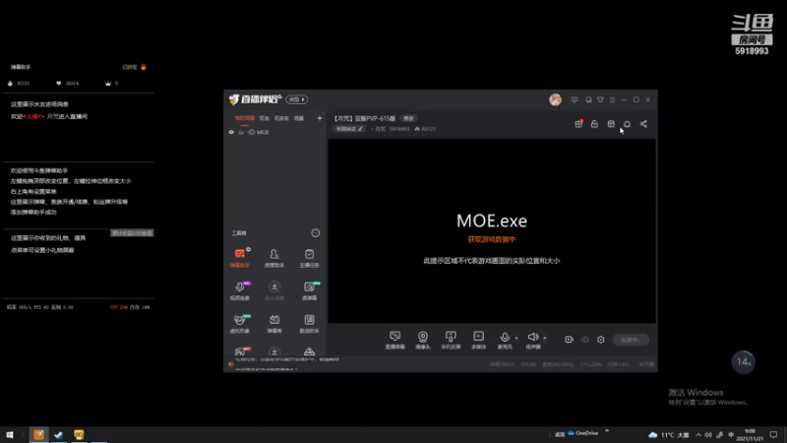This screenshot has height=443, width=787.
Task: Click the announcement speaker icon at bottom-left
Action: [230, 364]
